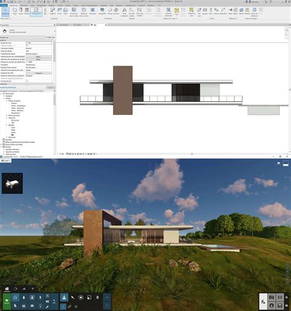
Task: Open Lumion Sound speaker category
Action: click(47, 301)
